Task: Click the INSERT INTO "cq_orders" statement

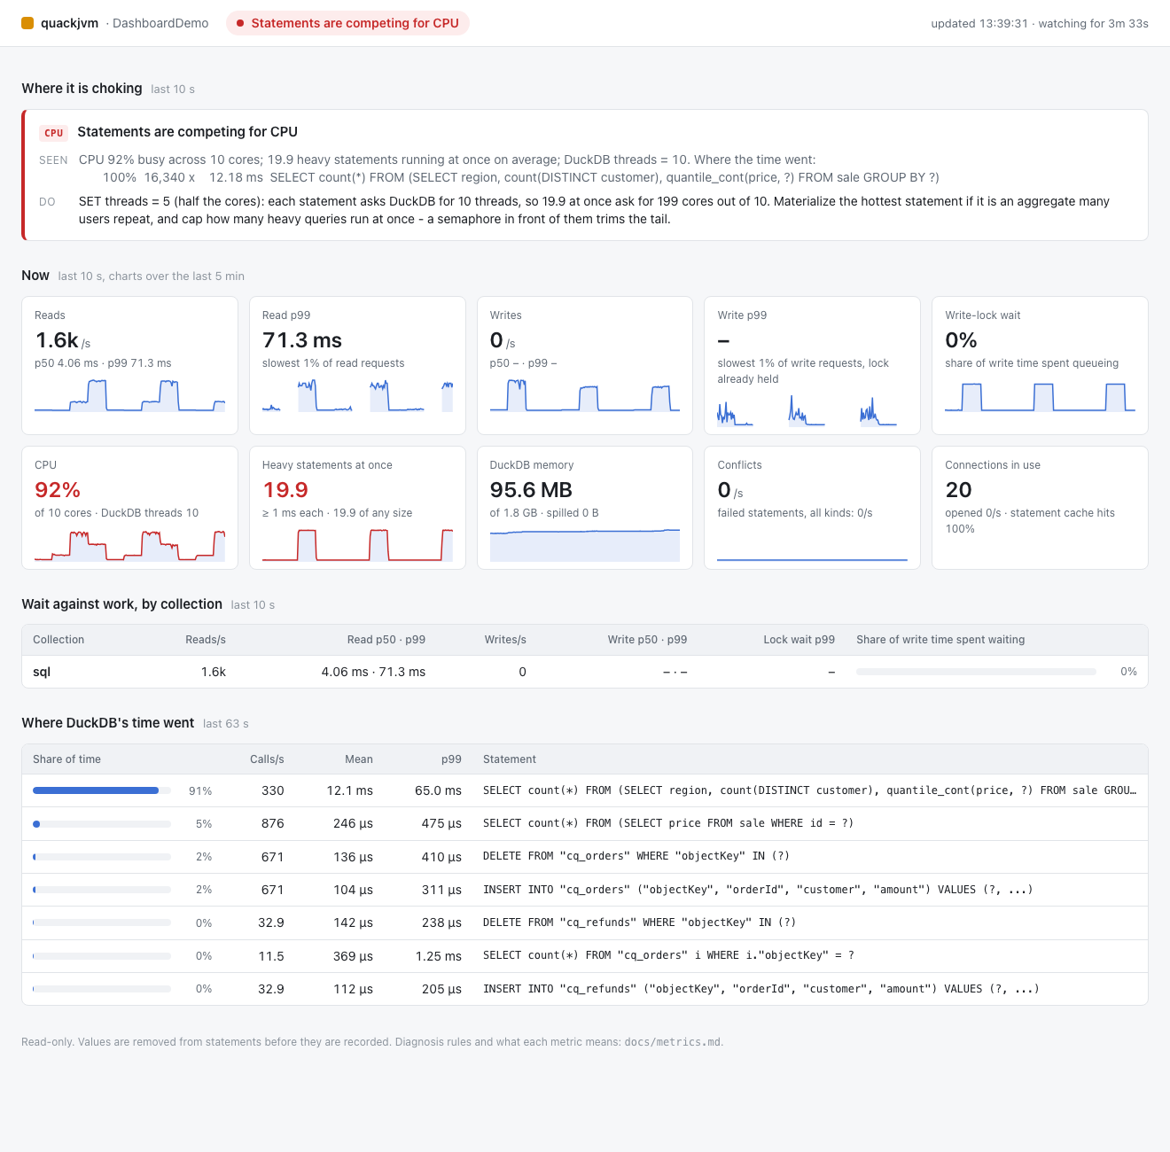Action: click(x=758, y=890)
